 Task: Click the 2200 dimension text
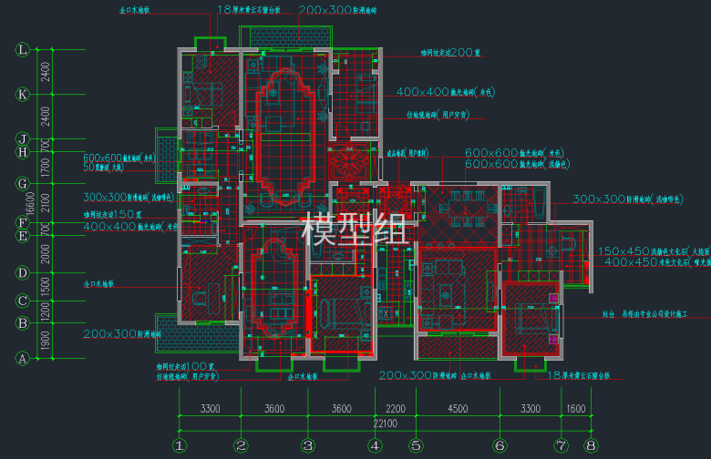[395, 409]
